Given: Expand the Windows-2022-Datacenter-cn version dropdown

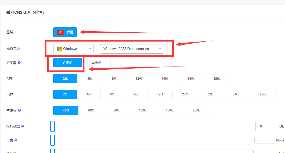Looking at the screenshot, I should point(132,49).
